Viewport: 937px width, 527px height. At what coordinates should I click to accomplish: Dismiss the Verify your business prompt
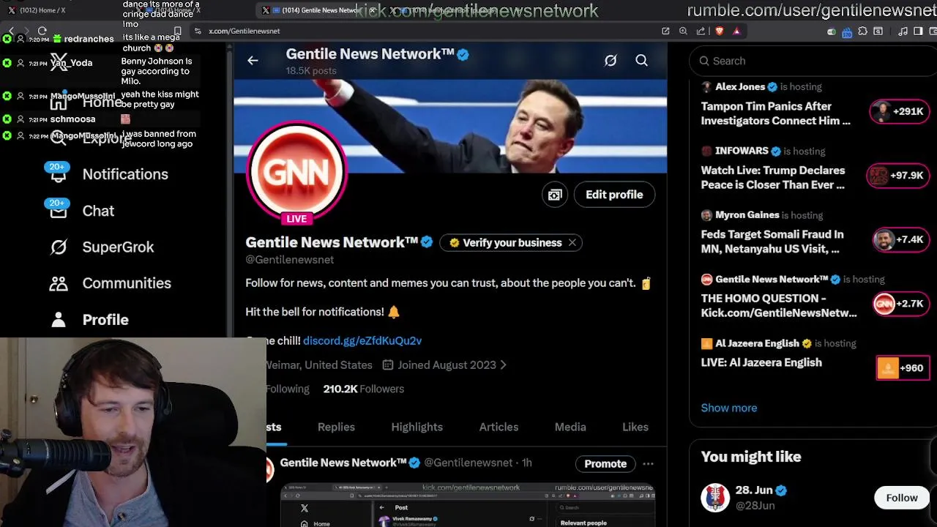pyautogui.click(x=572, y=242)
